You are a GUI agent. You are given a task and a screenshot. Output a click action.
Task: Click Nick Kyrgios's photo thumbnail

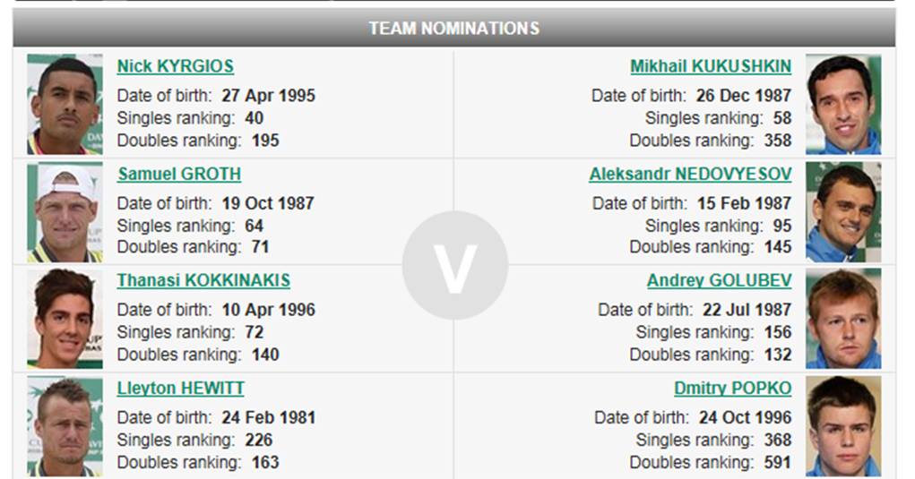65,104
